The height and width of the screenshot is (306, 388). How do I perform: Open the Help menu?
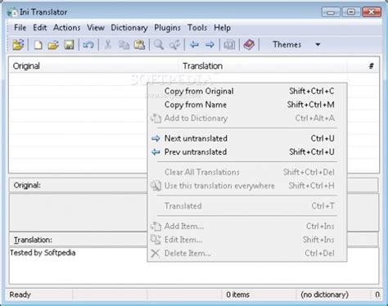pos(222,28)
